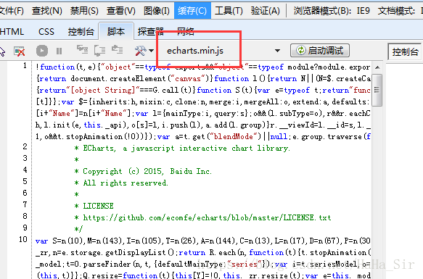Click the 'ECharts, a javascript interactive chart library' line
This screenshot has height=279, width=423.
[186, 148]
